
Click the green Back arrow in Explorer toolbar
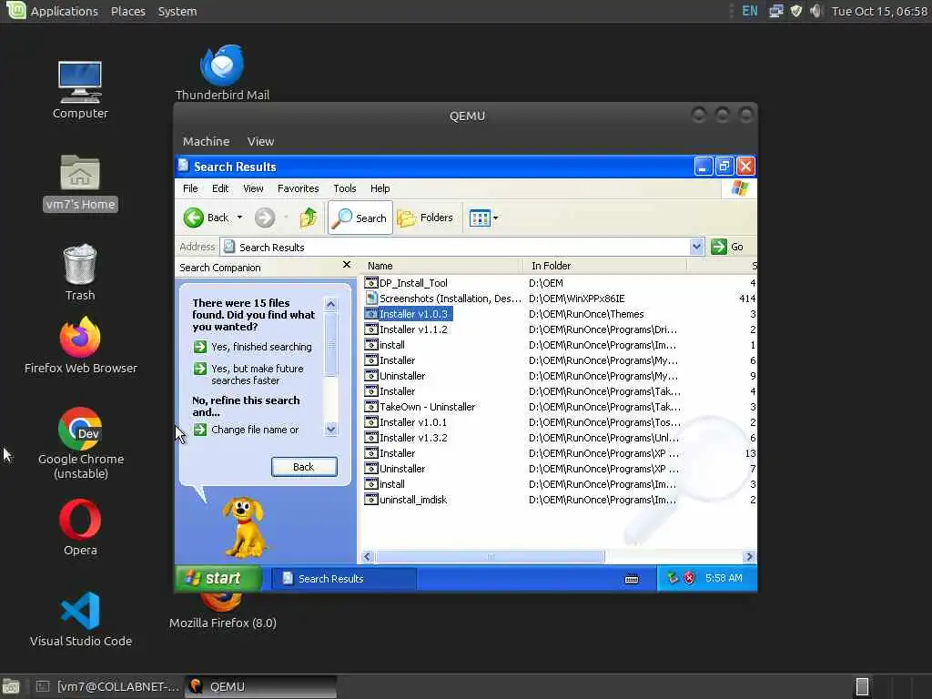(x=194, y=218)
